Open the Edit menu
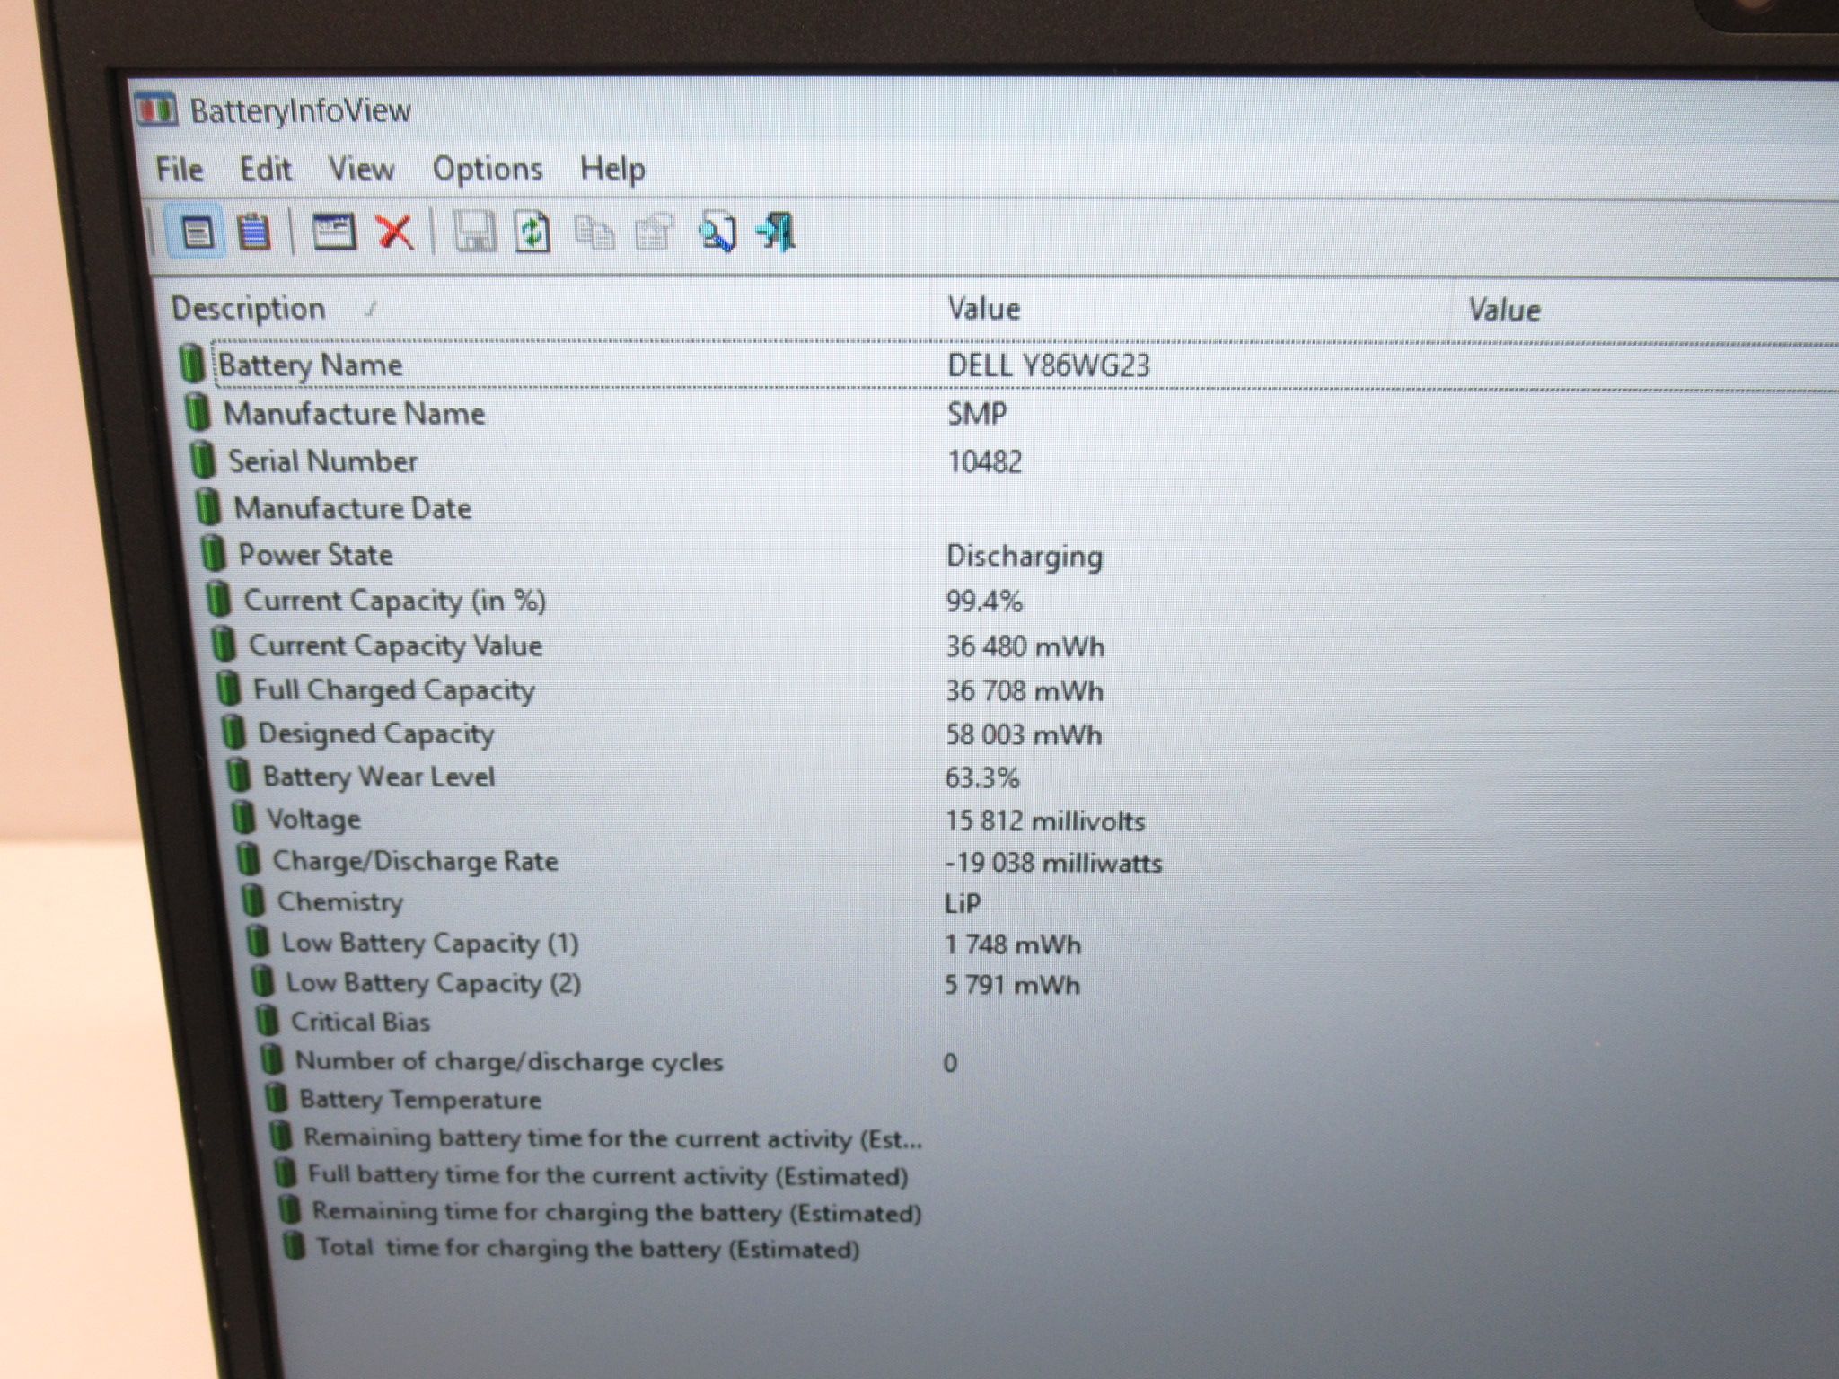The height and width of the screenshot is (1379, 1839). click(x=266, y=169)
